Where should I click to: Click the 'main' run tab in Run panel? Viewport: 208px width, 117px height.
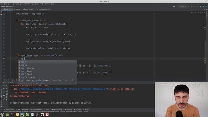(11, 83)
